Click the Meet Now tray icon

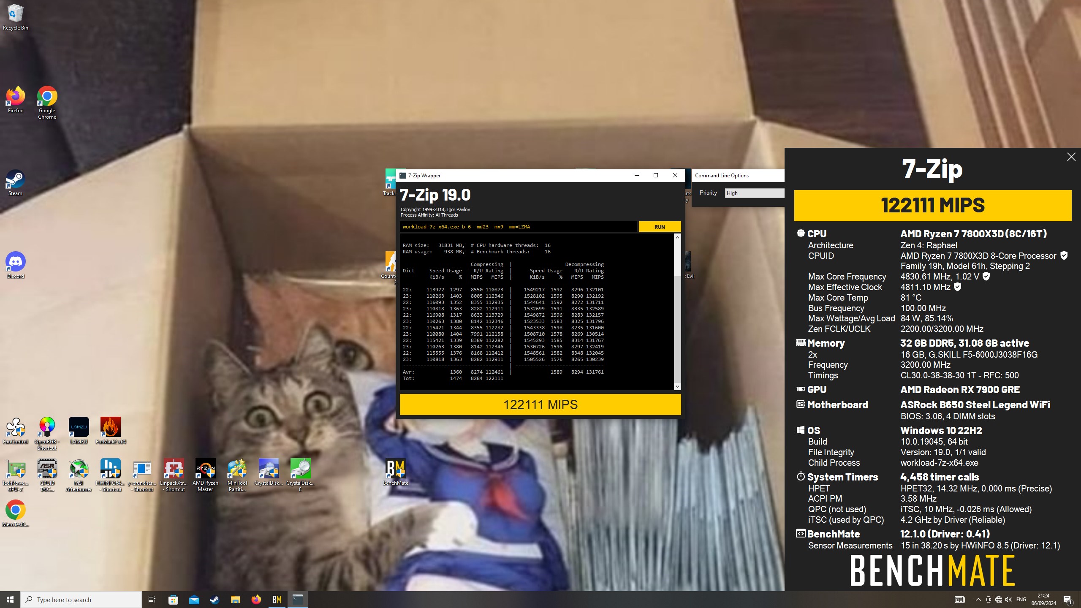pyautogui.click(x=989, y=600)
